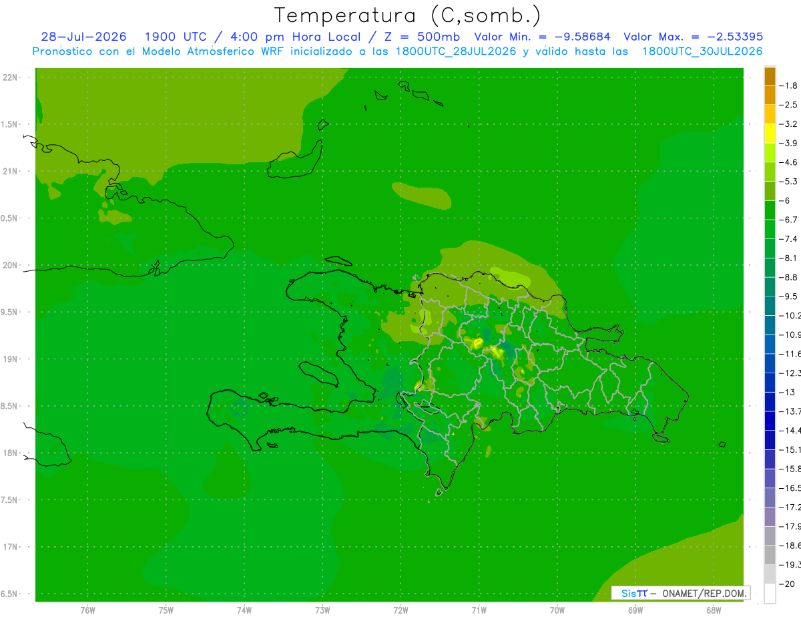Click the 'Z = 500mb' level text

click(x=420, y=37)
